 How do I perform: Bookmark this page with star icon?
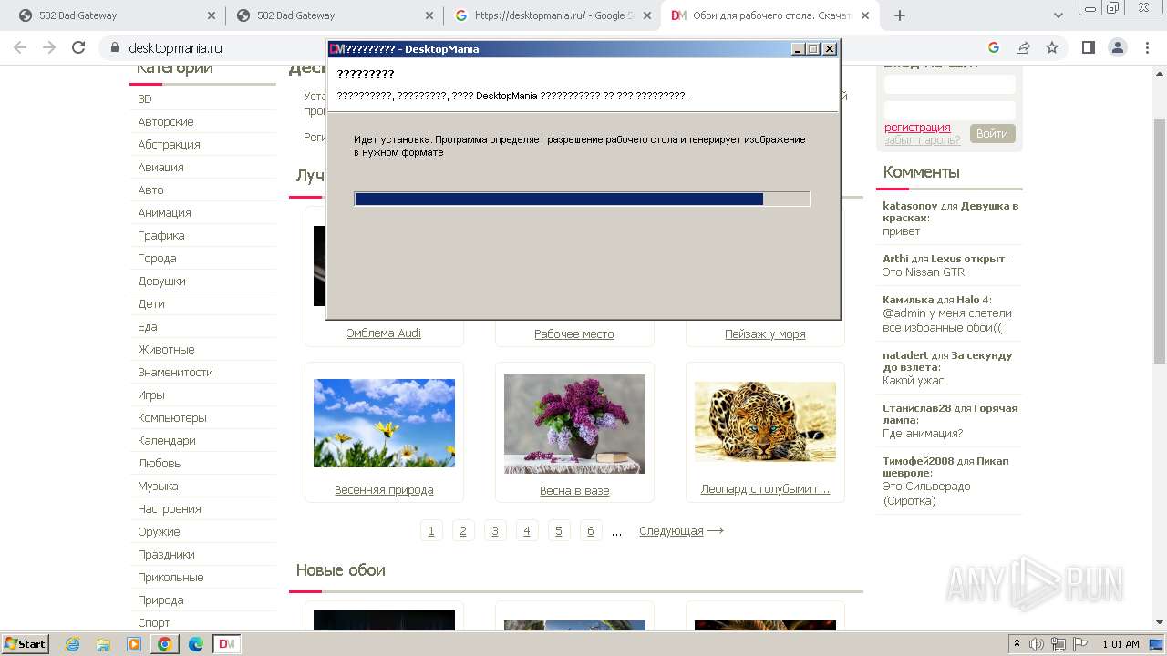[1052, 47]
